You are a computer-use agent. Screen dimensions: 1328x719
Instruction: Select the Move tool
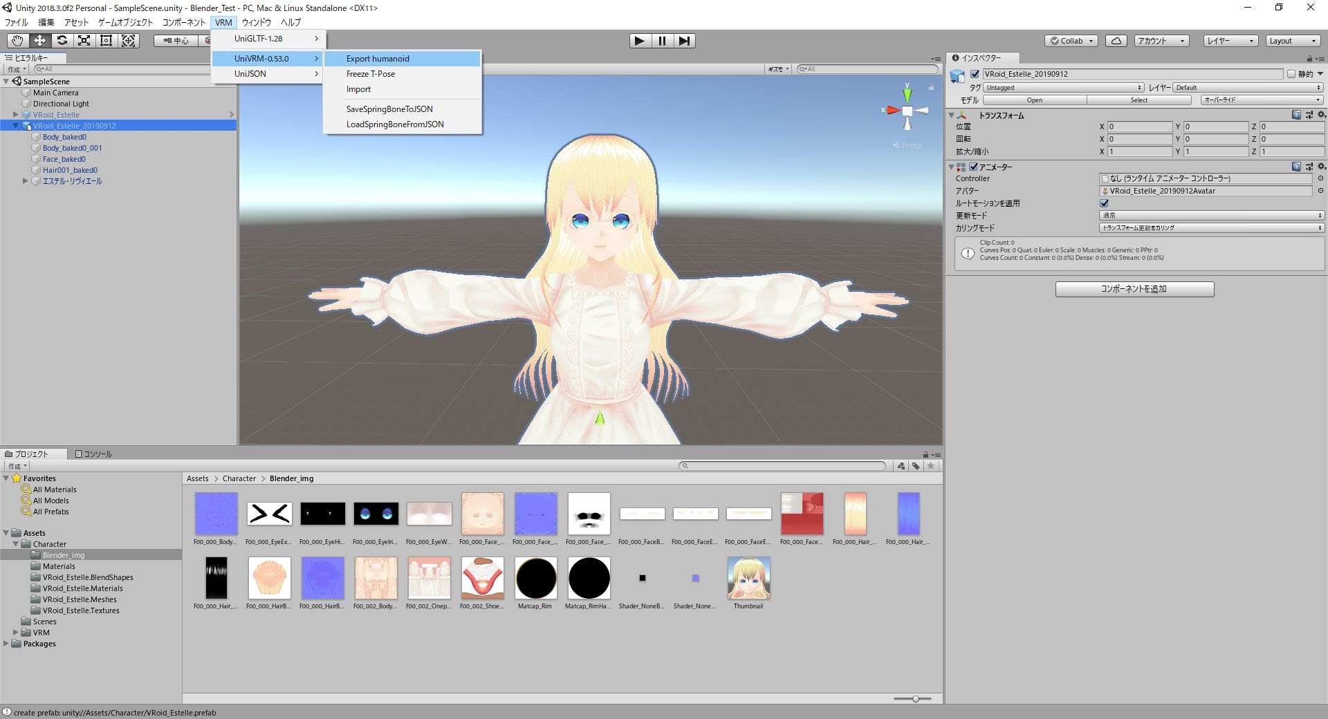pos(39,41)
